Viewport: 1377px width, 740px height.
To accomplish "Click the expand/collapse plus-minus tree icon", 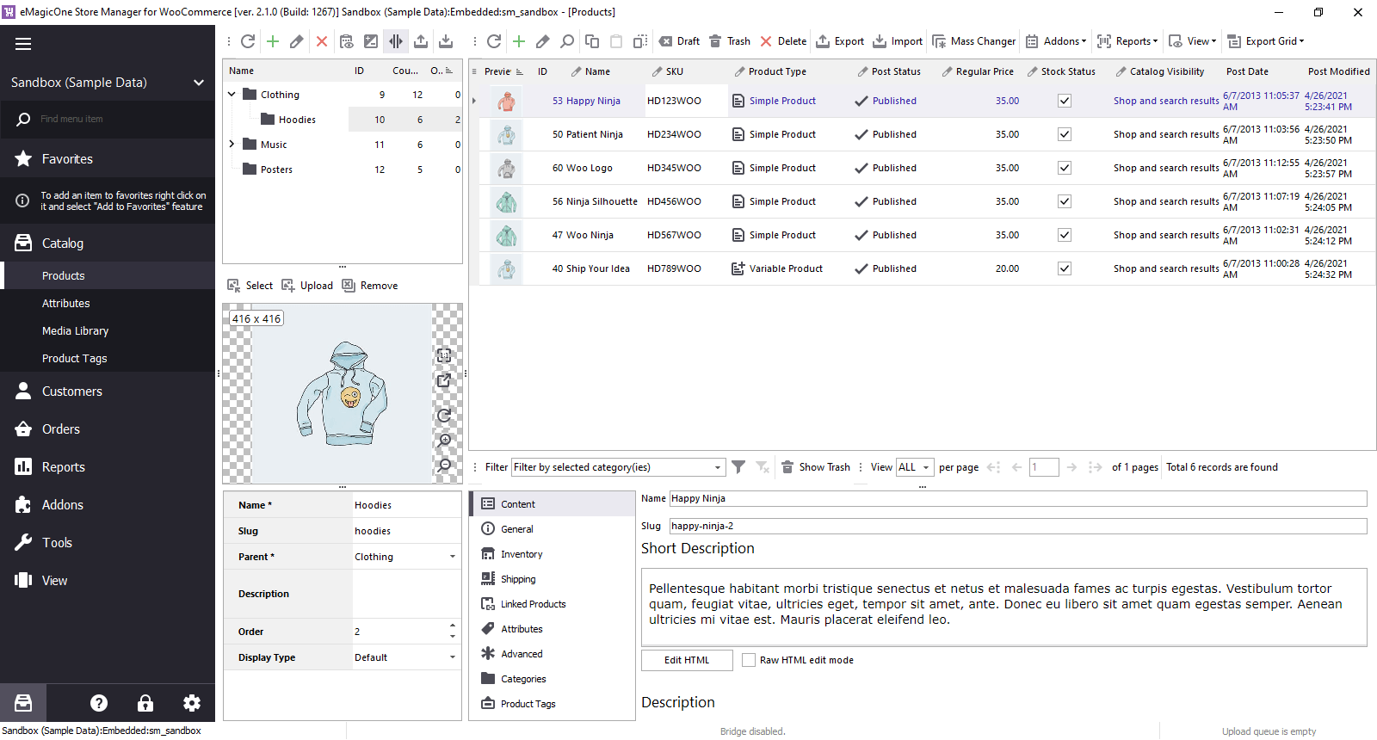I will coord(371,41).
